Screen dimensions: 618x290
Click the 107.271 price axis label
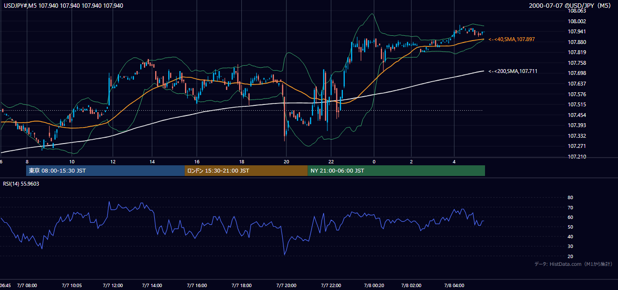pos(577,146)
